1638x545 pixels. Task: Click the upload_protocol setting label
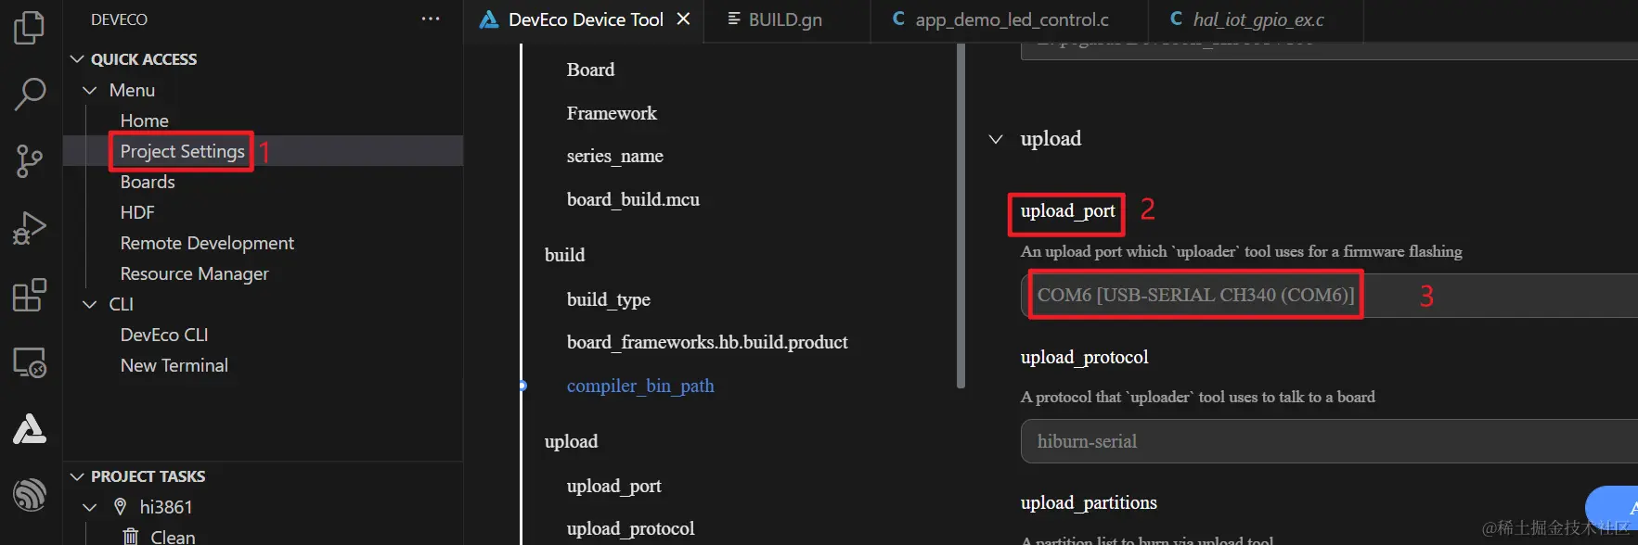pyautogui.click(x=1084, y=357)
